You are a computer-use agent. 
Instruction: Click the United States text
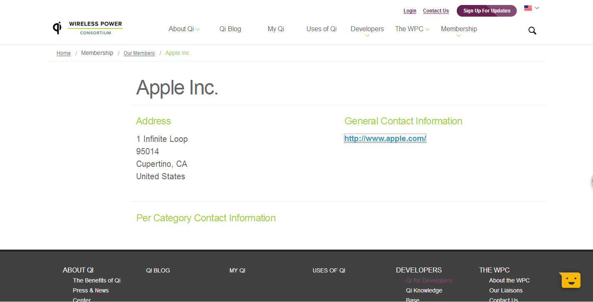coord(161,176)
